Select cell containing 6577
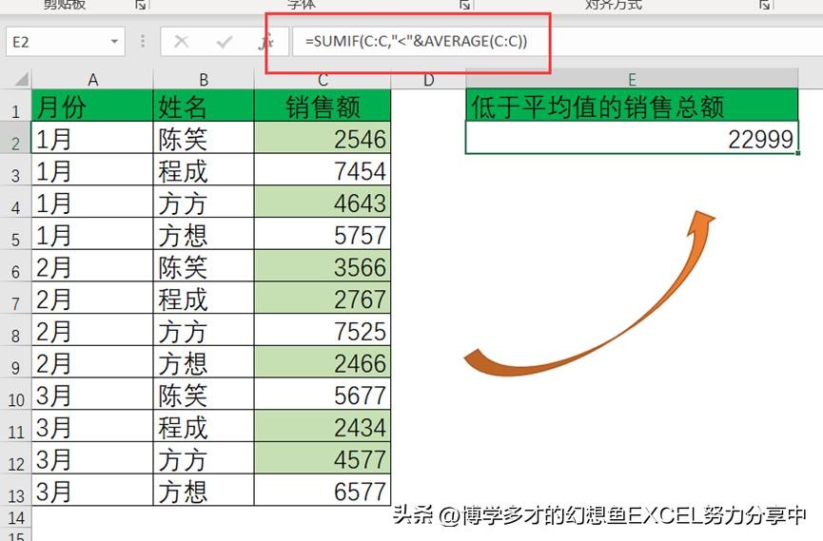Screen dimensions: 823x541 pyautogui.click(x=323, y=491)
